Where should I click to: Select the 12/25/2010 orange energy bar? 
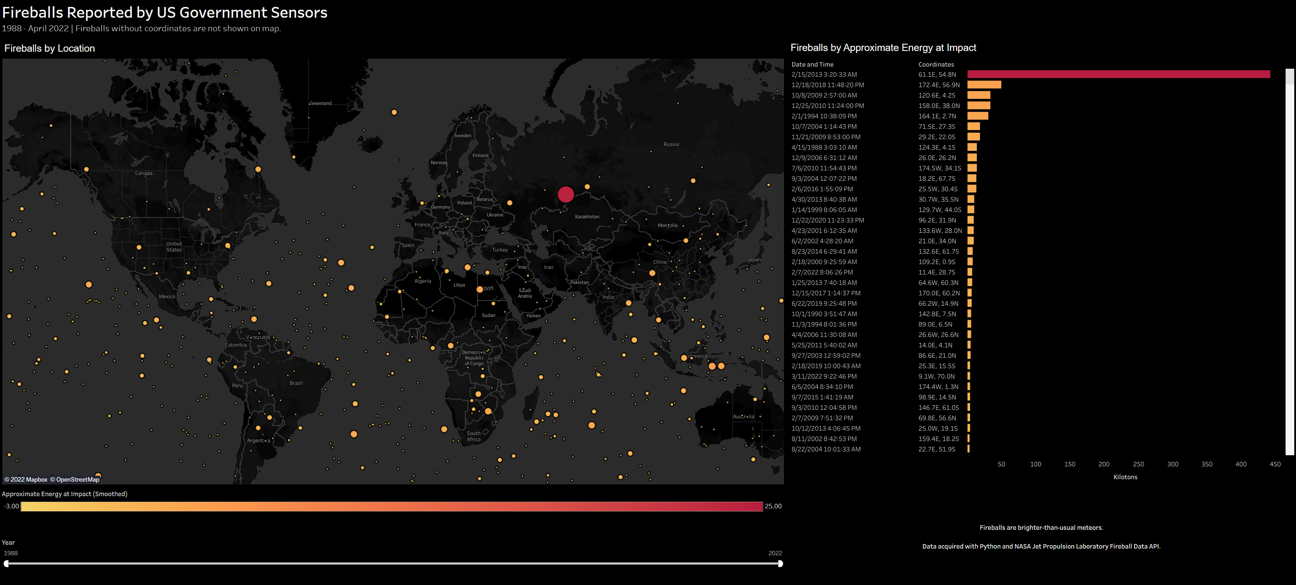pyautogui.click(x=979, y=105)
